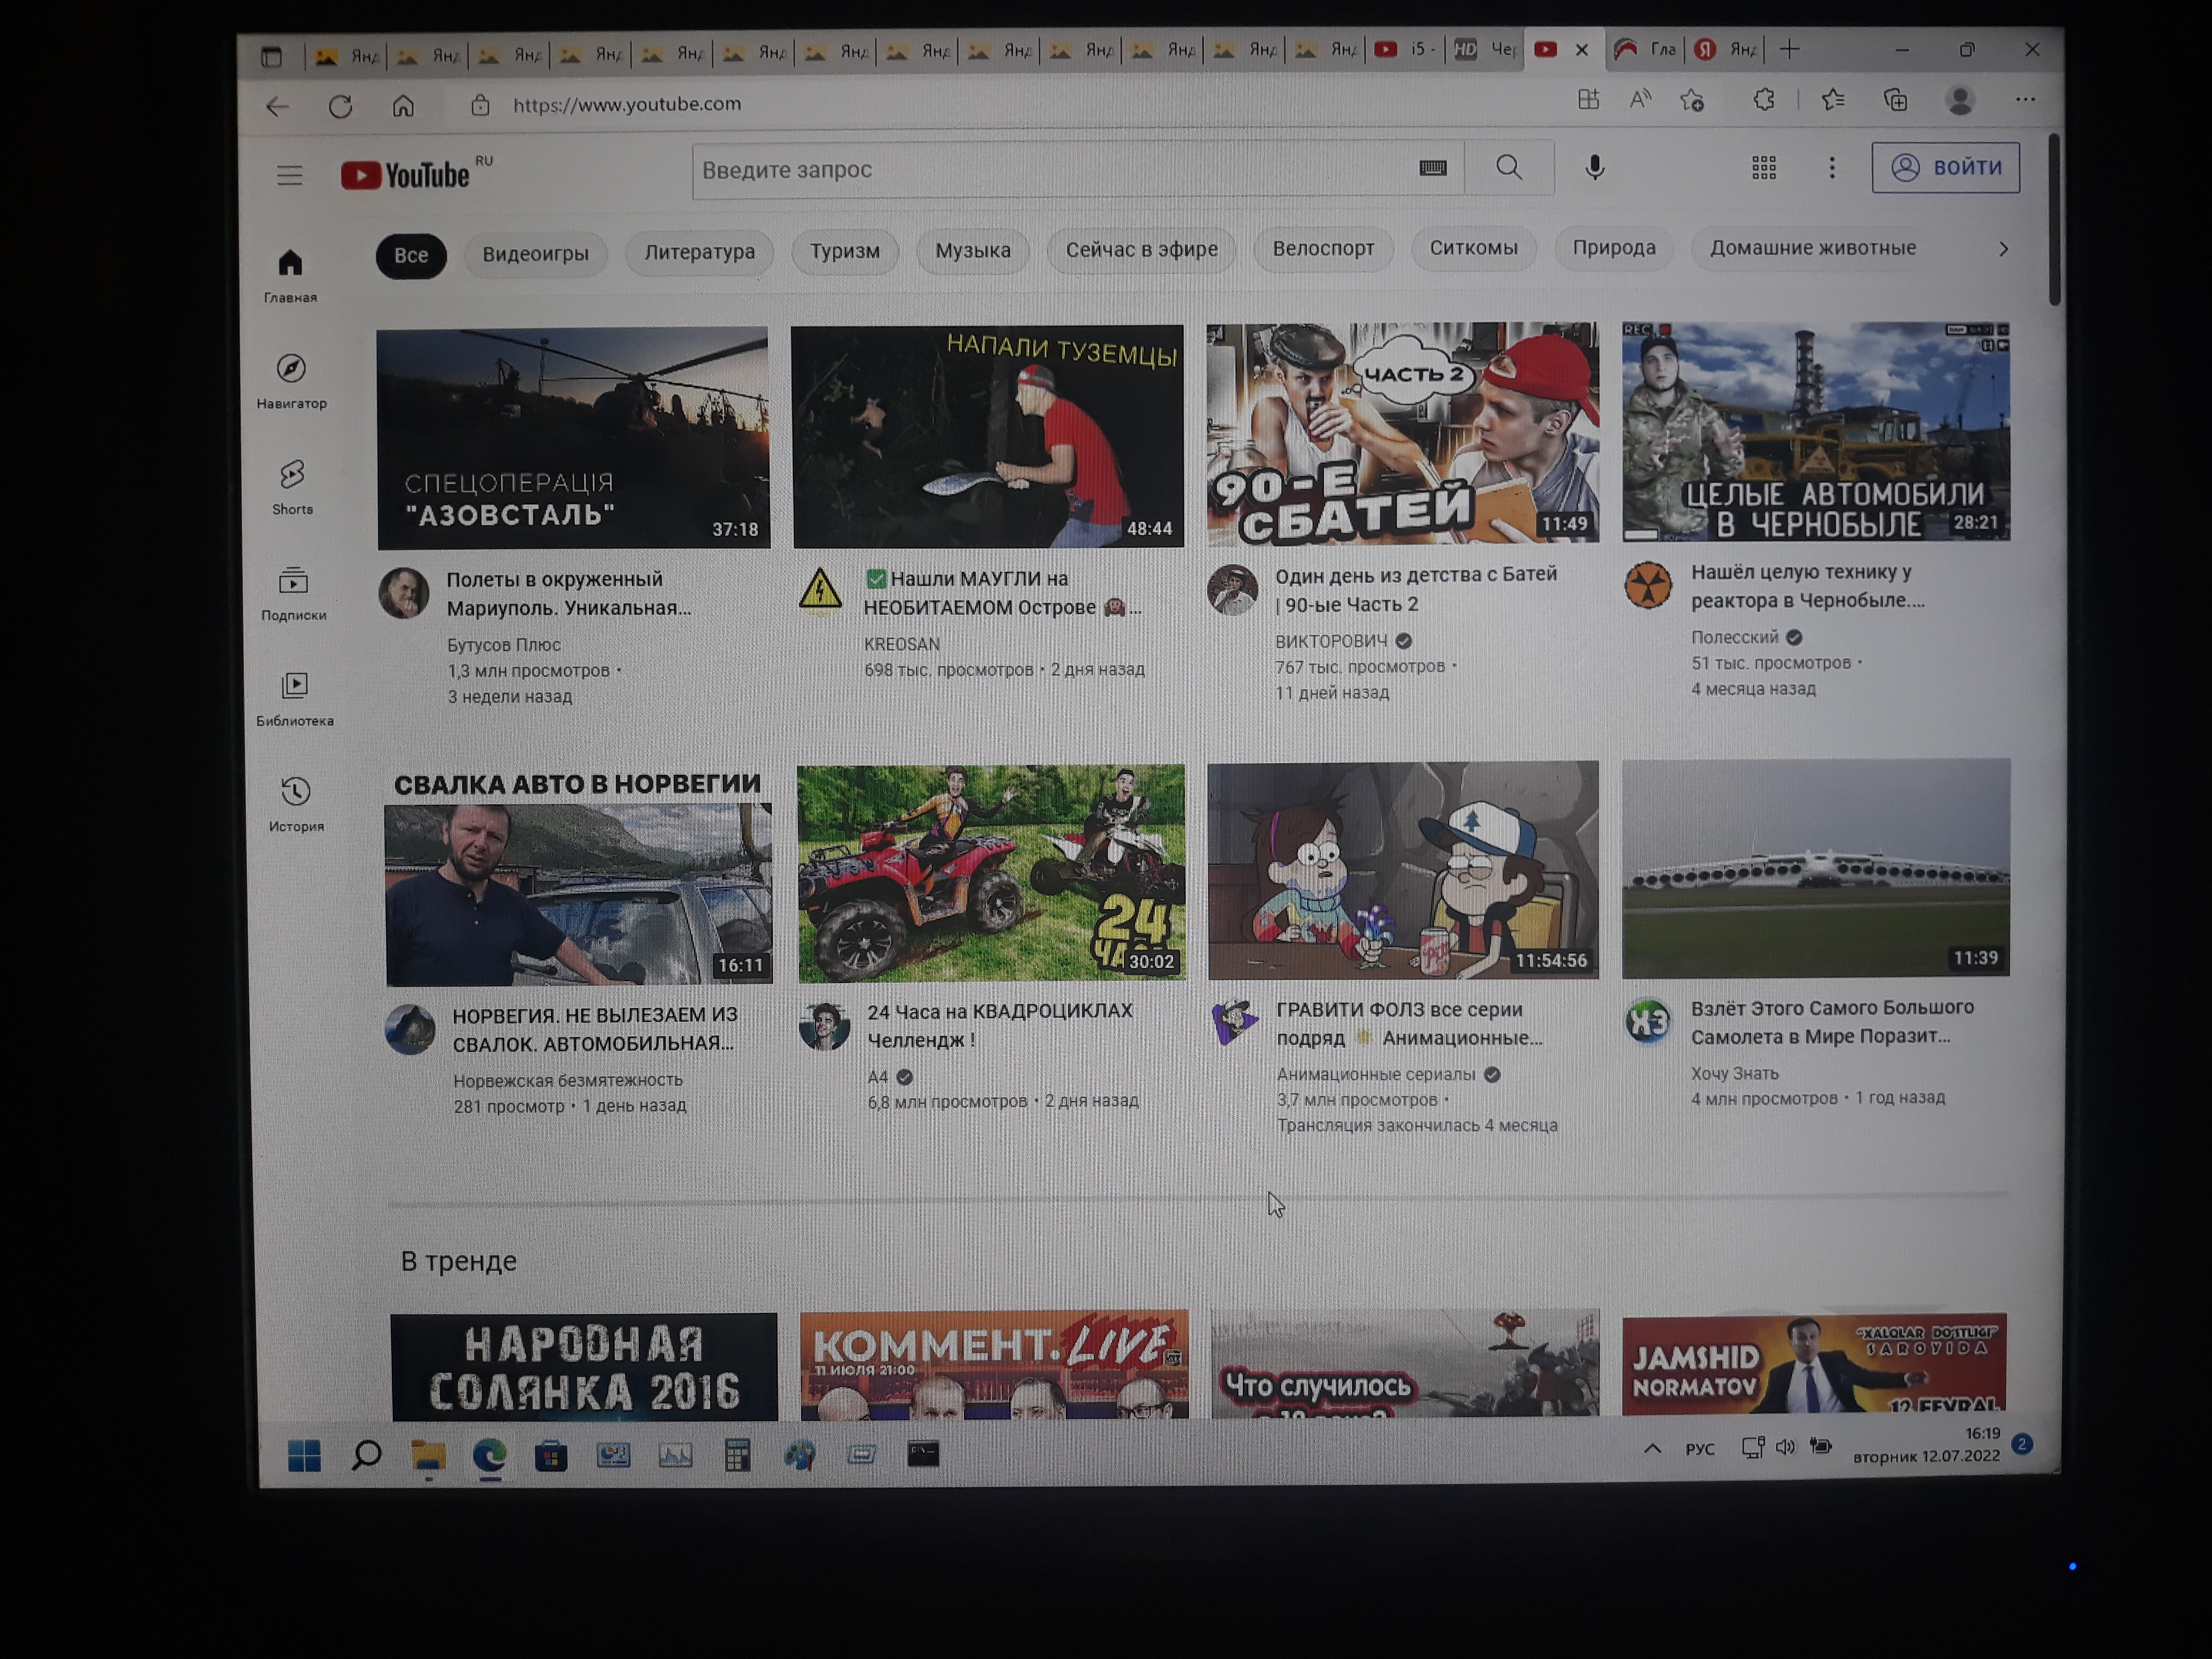The image size is (2212, 1659).
Task: Select the Музыка filter chip
Action: coord(972,250)
